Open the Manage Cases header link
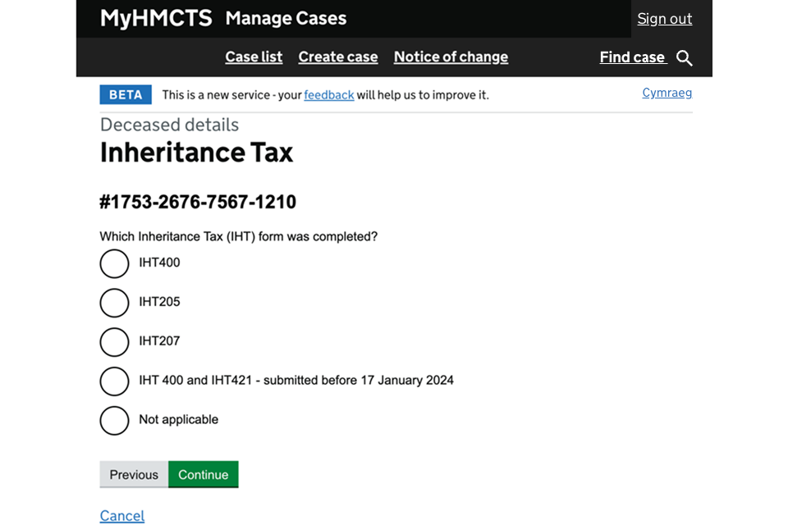 click(286, 18)
